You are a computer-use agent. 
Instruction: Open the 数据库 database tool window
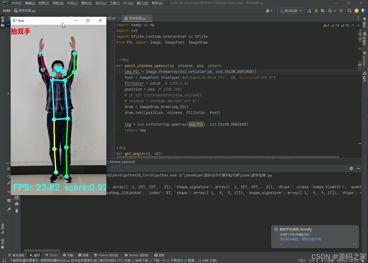coord(364,39)
